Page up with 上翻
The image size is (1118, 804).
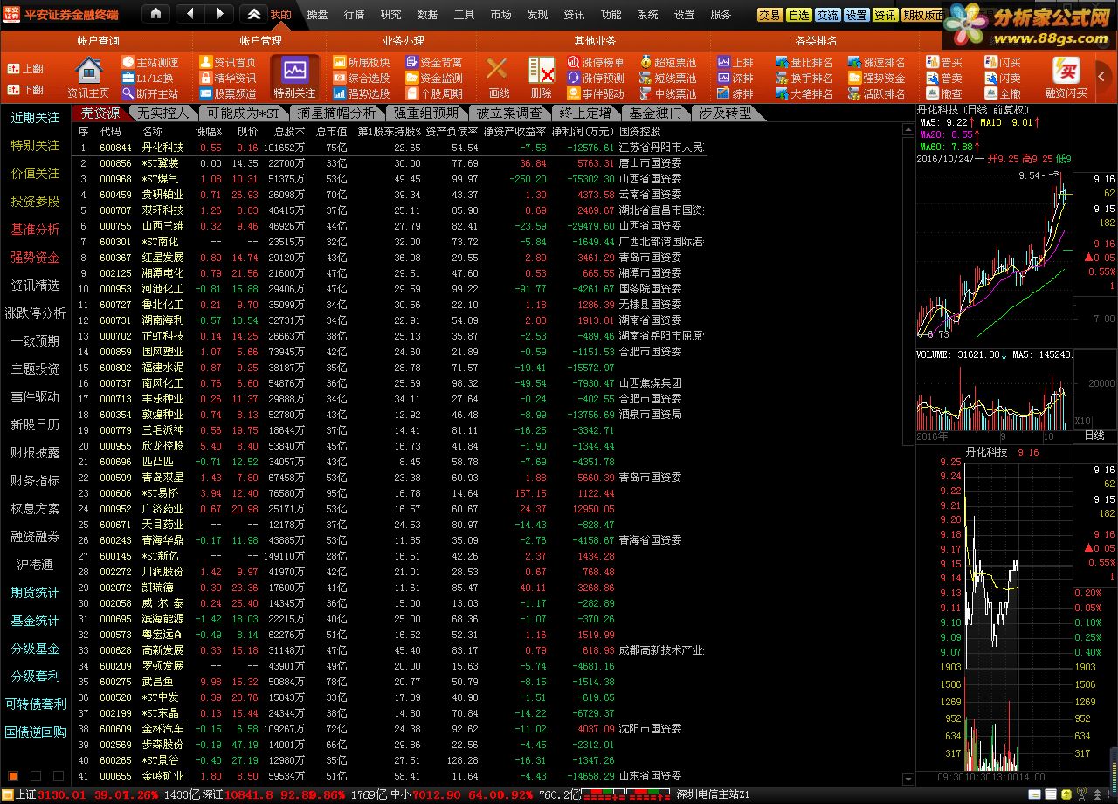pyautogui.click(x=25, y=69)
